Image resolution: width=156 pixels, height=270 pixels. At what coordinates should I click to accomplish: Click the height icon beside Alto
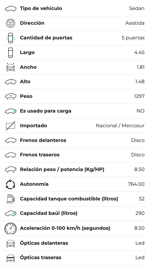(11, 82)
